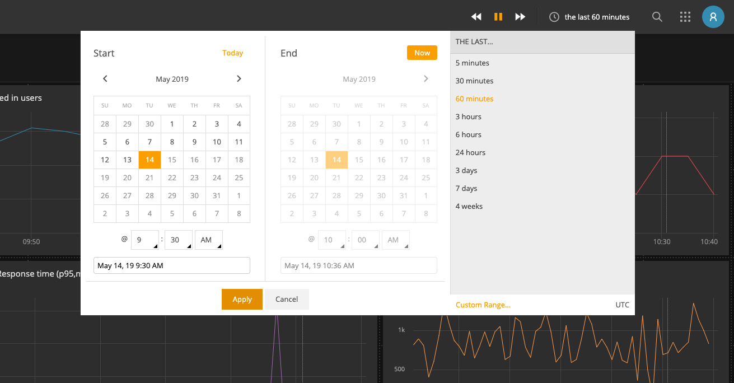Pause the dashboard auto-refresh
Image resolution: width=734 pixels, height=383 pixels.
click(x=498, y=17)
